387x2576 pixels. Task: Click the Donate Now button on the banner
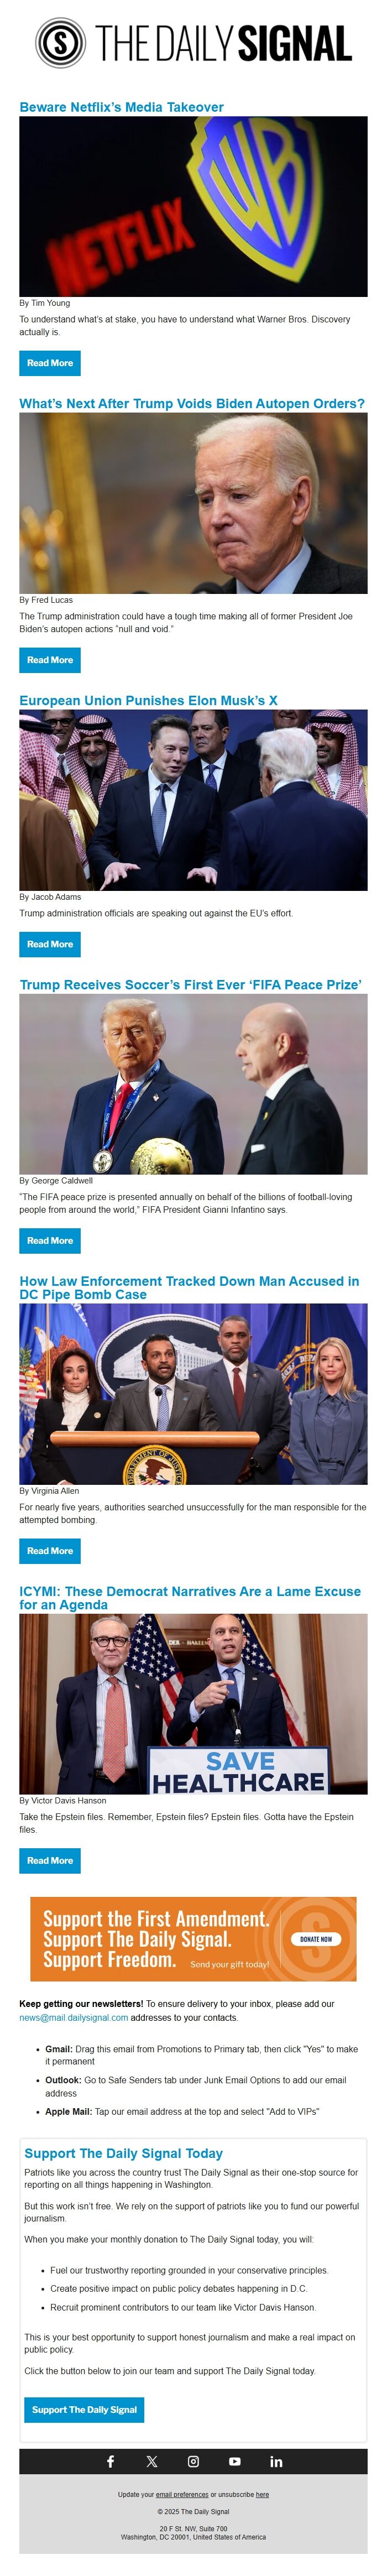pos(315,1939)
